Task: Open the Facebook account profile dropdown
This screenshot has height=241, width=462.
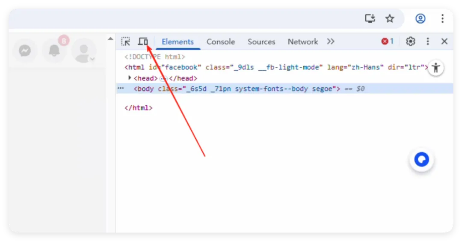Action: pyautogui.click(x=84, y=51)
